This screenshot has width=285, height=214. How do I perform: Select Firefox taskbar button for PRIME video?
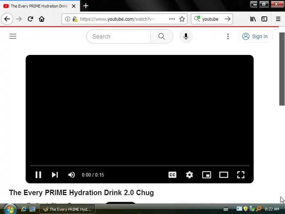[67, 209]
